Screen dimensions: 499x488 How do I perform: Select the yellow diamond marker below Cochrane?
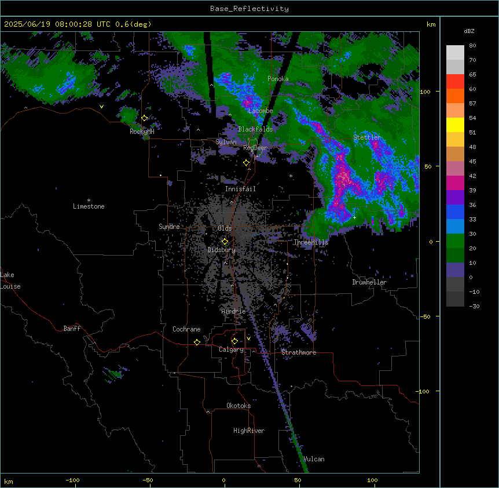pos(197,342)
